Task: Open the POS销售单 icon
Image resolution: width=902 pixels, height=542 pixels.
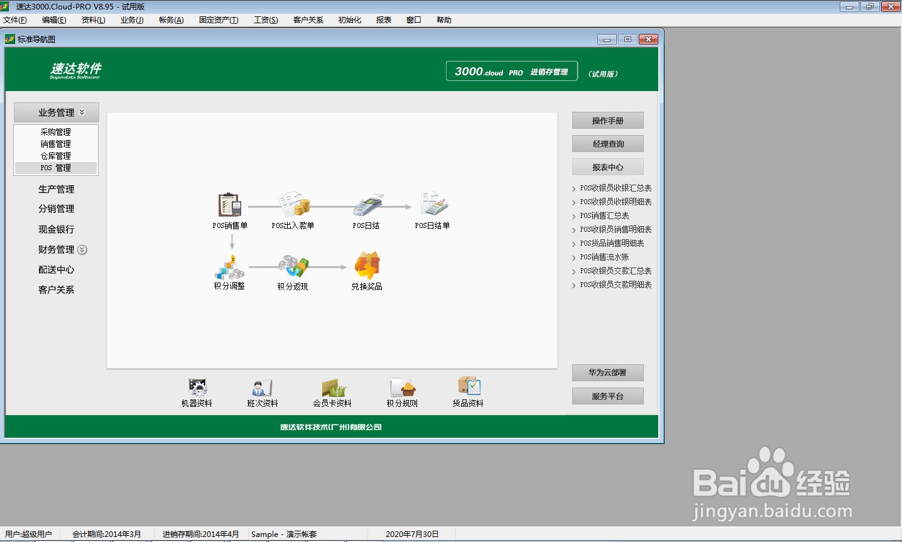Action: [x=230, y=205]
